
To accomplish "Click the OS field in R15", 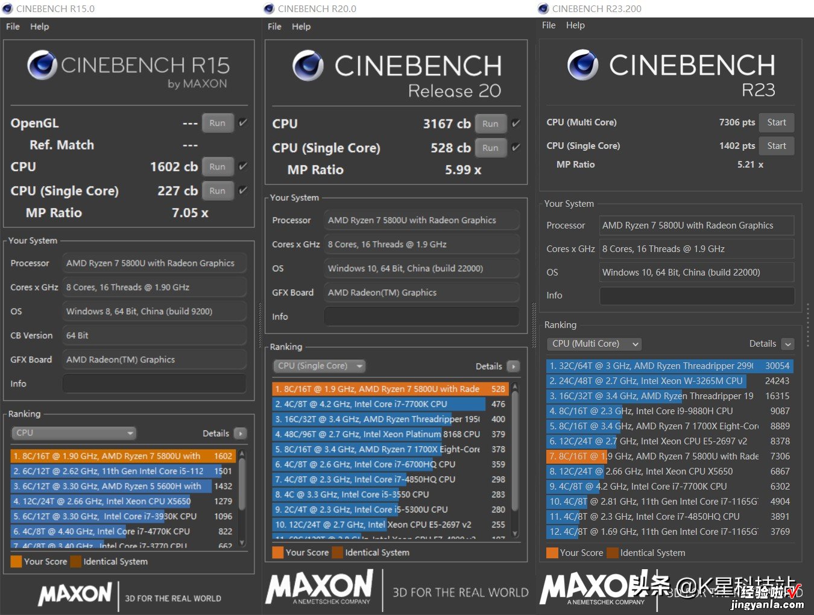I will click(x=154, y=311).
